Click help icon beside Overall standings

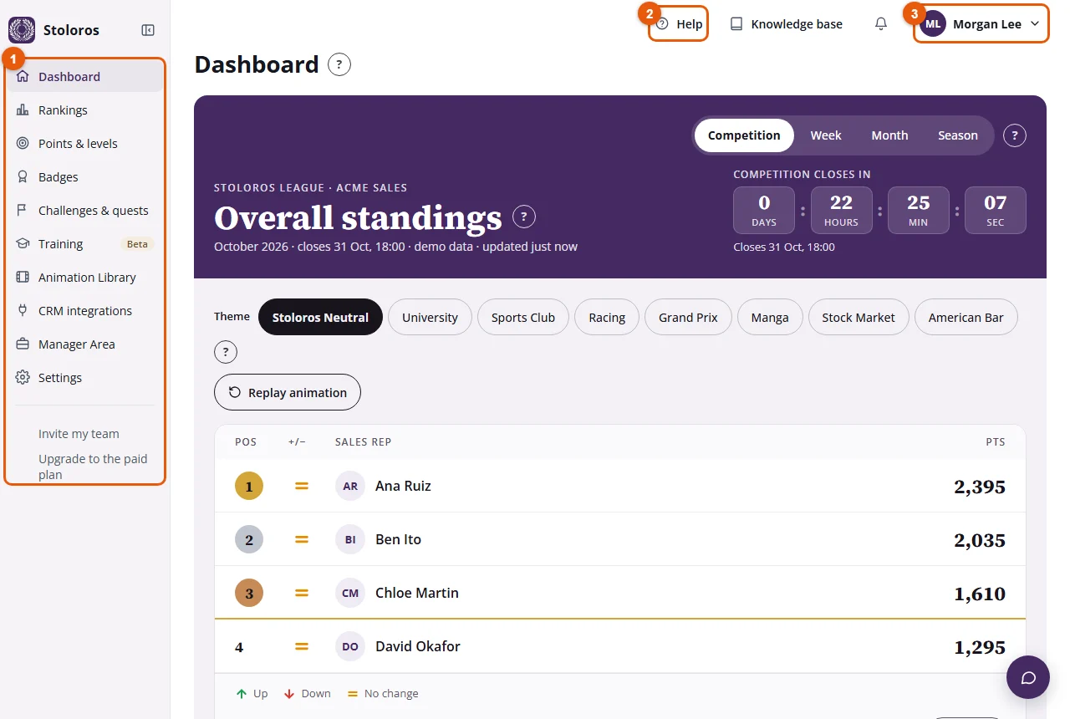[524, 217]
